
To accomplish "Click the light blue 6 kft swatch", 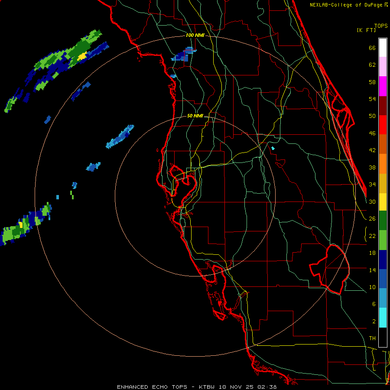I will click(383, 298).
